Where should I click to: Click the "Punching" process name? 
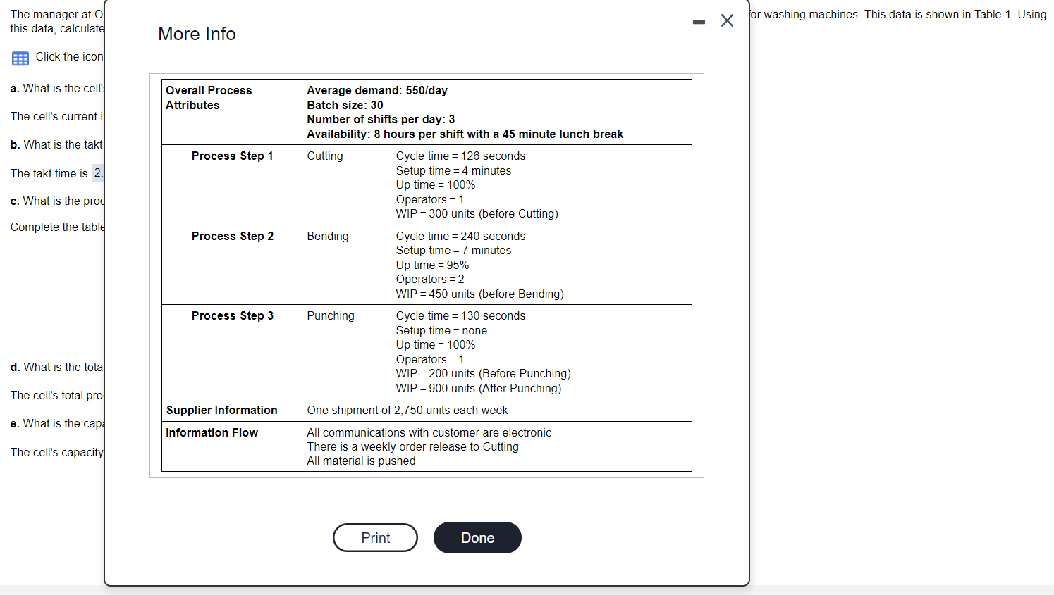331,315
